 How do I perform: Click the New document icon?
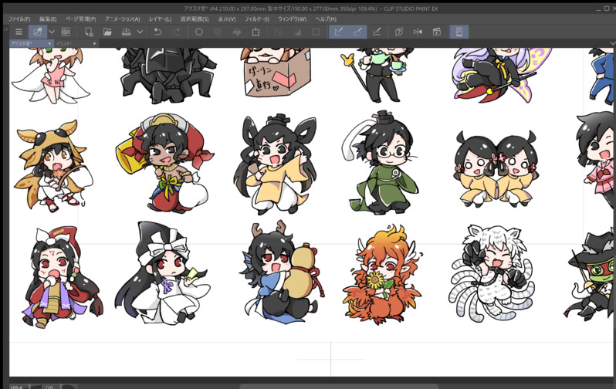[89, 32]
